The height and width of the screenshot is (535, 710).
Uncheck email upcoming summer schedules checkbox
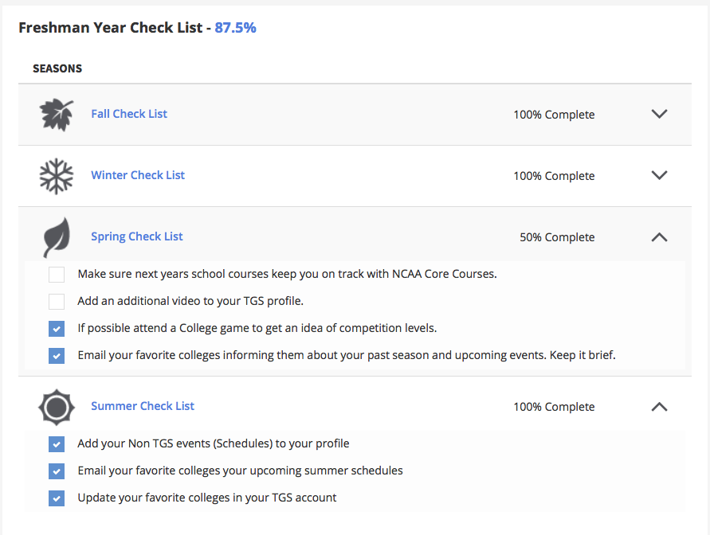tap(57, 471)
